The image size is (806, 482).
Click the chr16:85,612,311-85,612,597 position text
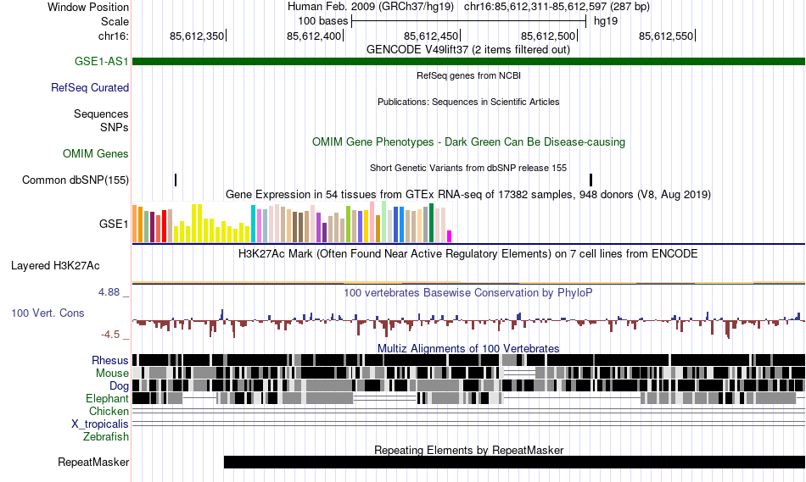pyautogui.click(x=557, y=7)
